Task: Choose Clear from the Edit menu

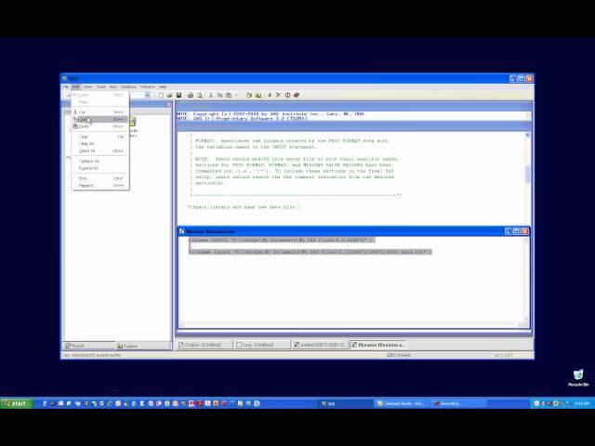Action: 100,137
